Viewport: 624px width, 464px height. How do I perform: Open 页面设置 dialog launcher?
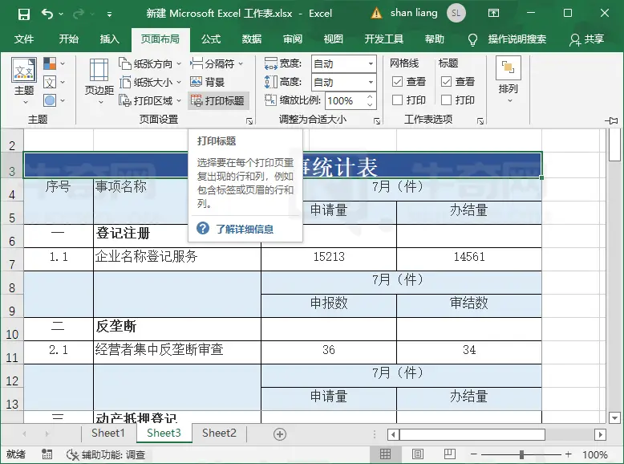coord(249,121)
